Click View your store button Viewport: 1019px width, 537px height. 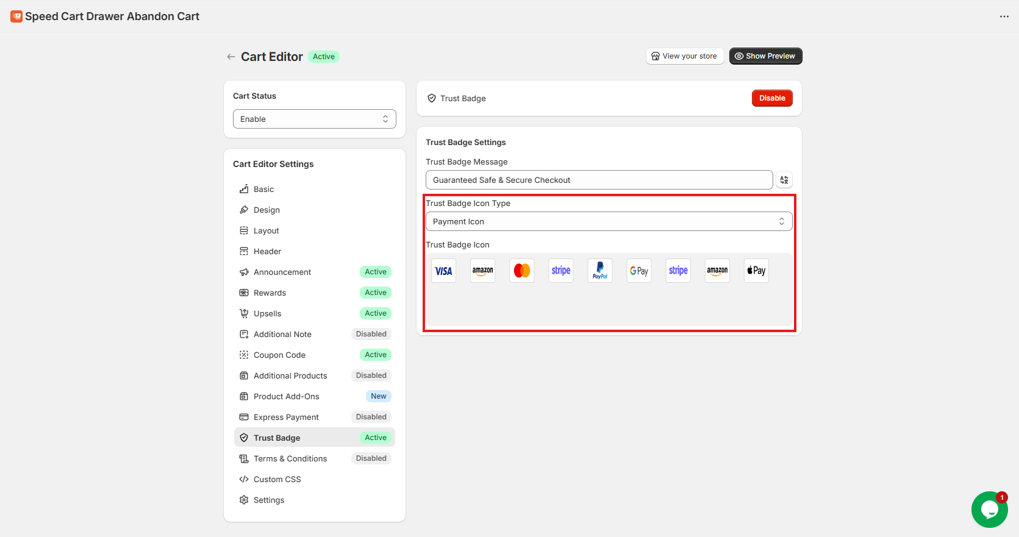point(684,56)
